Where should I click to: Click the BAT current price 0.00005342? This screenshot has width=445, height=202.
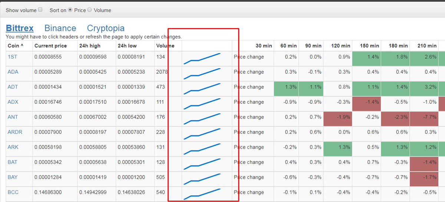(x=48, y=162)
